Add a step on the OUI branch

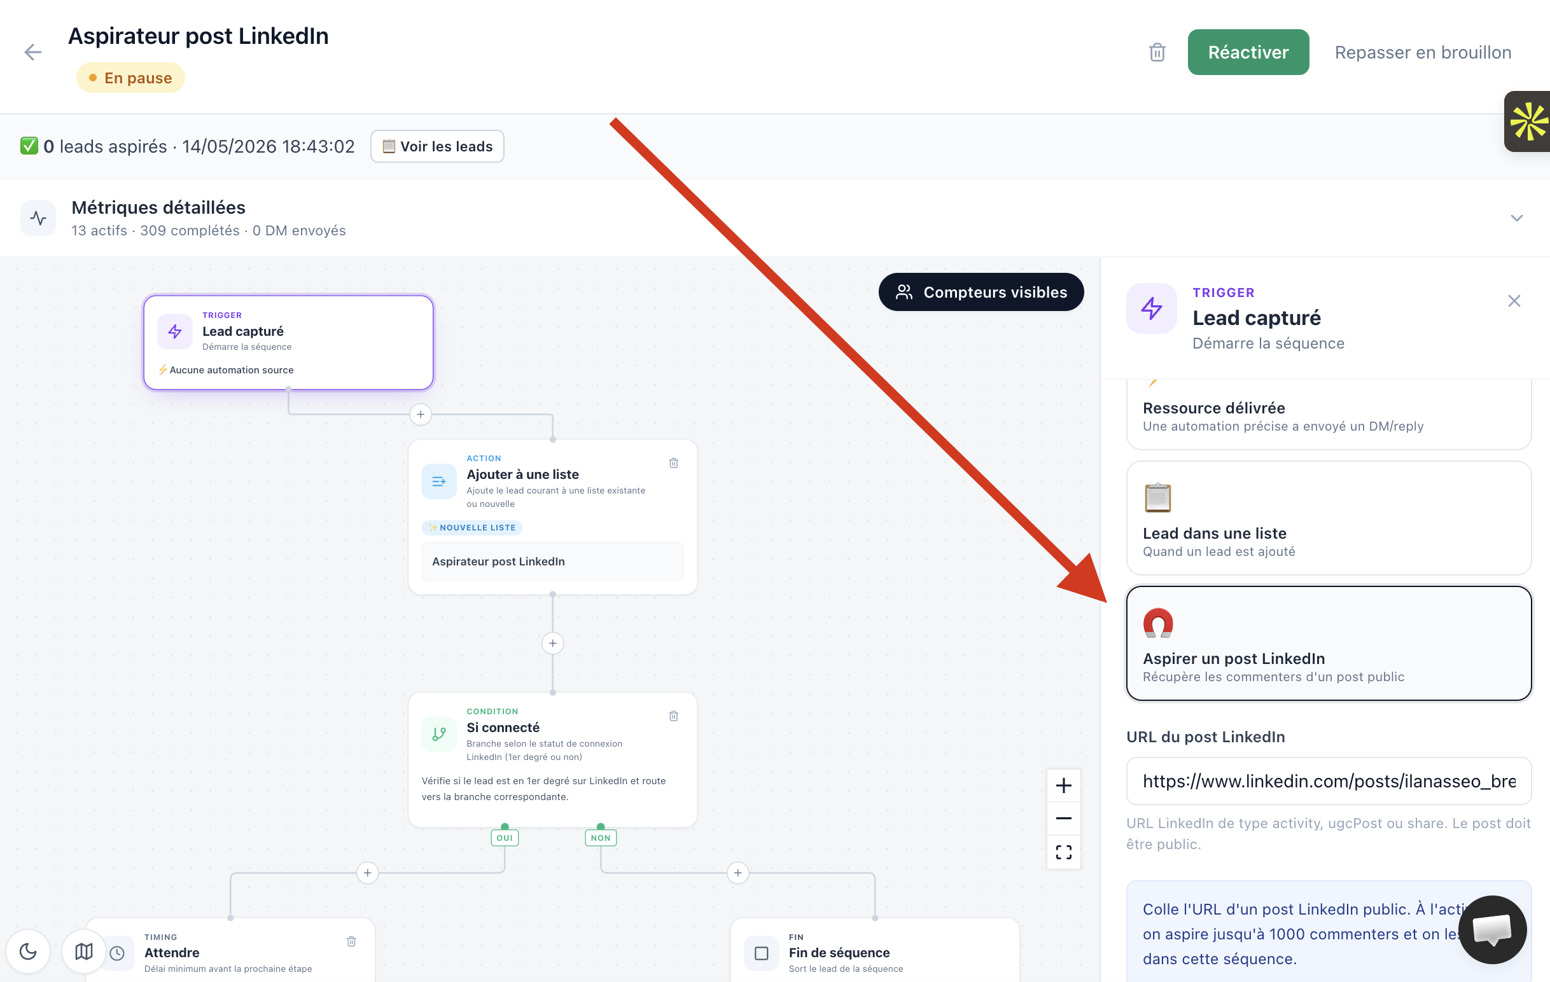tap(367, 873)
